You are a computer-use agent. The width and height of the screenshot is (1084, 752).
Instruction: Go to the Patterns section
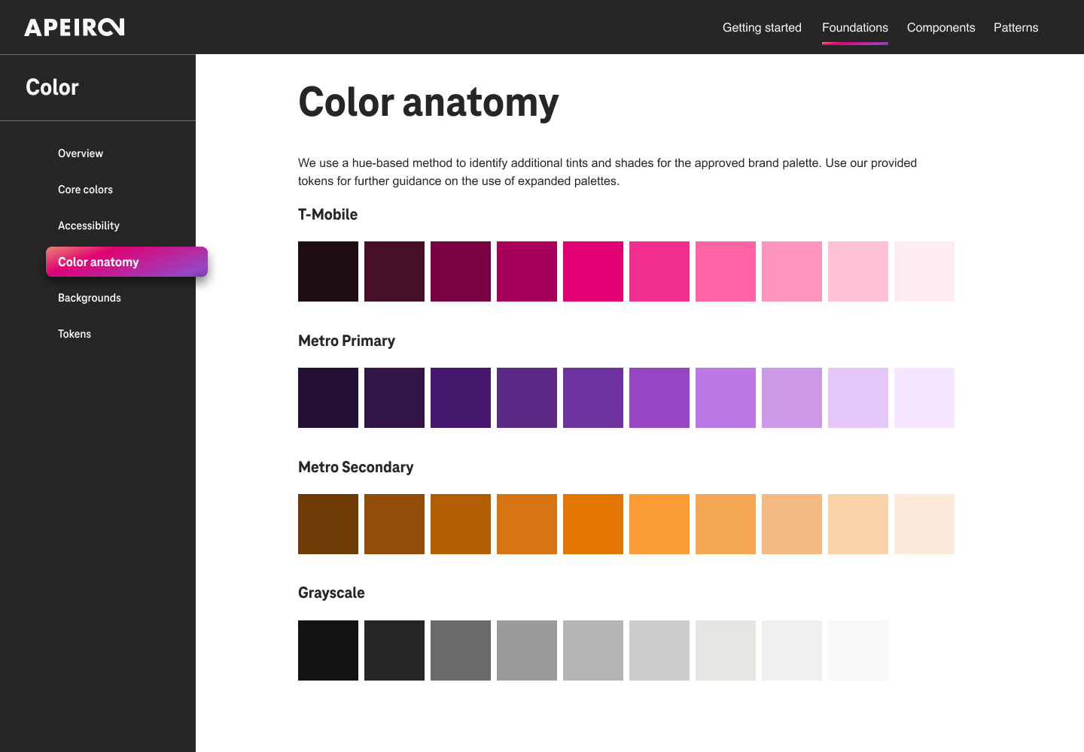(x=1015, y=28)
